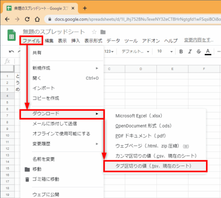Open a new browser tab

coord(85,8)
